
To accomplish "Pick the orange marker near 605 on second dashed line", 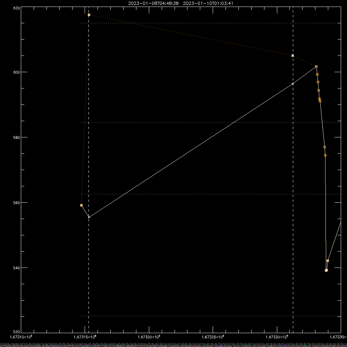I will [293, 56].
